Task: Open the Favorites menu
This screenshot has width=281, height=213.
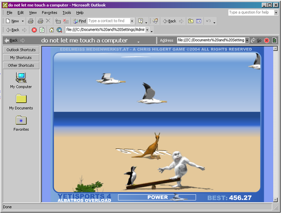Action: pyautogui.click(x=49, y=13)
